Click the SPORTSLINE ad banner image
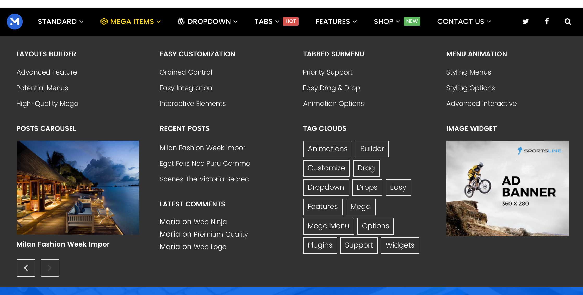 click(508, 188)
